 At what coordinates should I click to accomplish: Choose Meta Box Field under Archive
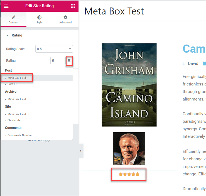[17, 99]
